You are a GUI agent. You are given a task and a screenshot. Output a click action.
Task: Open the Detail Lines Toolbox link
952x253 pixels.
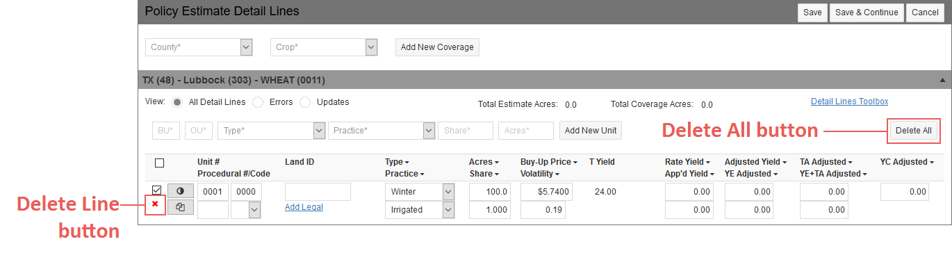coord(849,101)
